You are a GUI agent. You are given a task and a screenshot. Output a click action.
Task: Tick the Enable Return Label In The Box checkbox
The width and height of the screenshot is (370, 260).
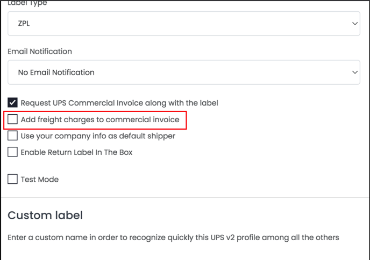point(12,152)
